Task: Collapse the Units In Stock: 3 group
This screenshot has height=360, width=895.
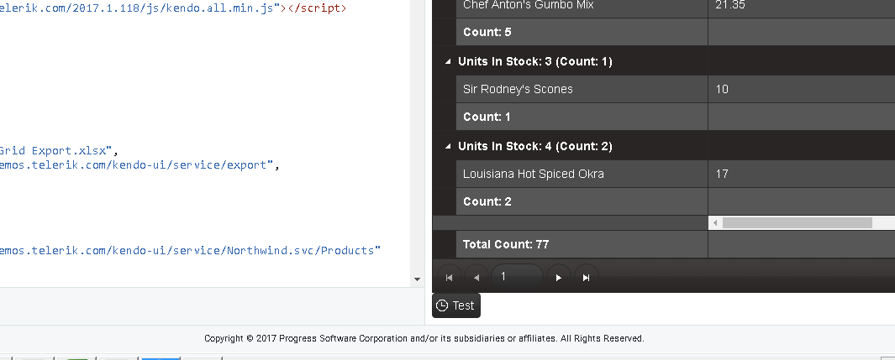Action: tap(447, 62)
